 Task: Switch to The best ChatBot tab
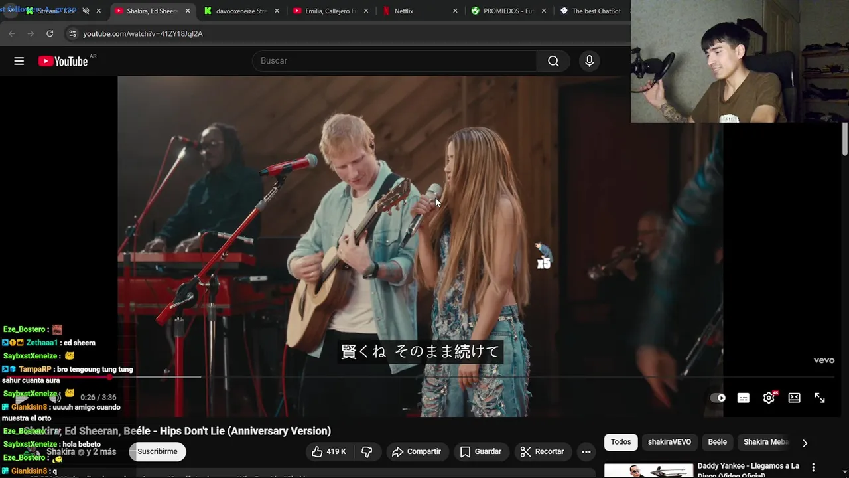(590, 11)
